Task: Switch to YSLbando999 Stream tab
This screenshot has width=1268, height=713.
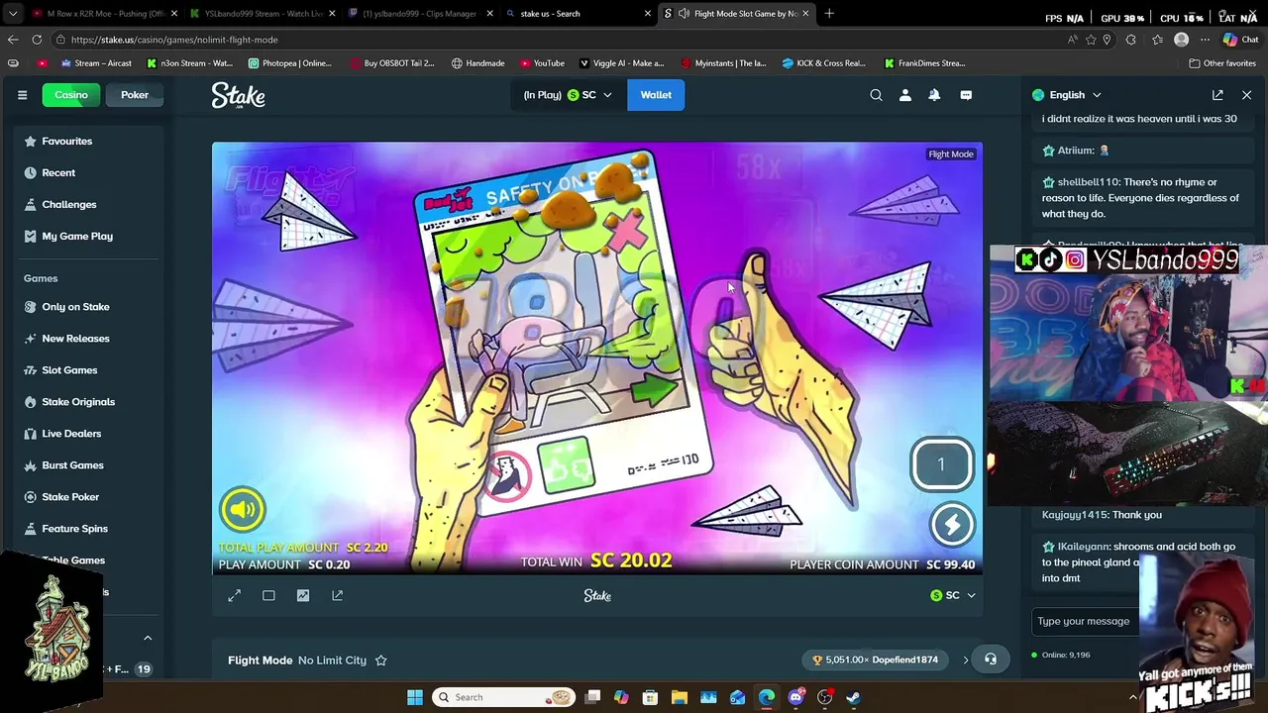Action: pyautogui.click(x=261, y=14)
